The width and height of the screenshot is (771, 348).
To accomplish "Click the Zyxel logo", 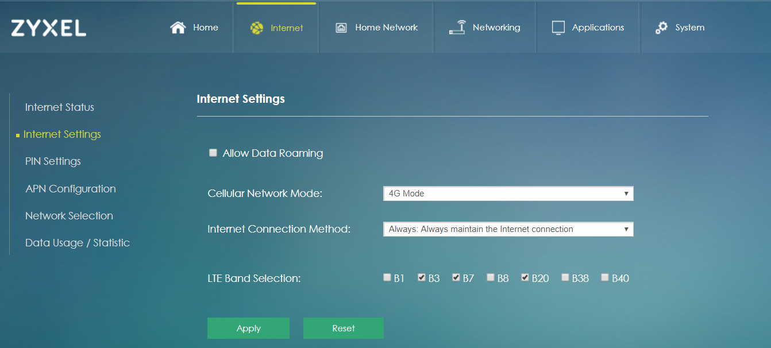I will click(49, 28).
